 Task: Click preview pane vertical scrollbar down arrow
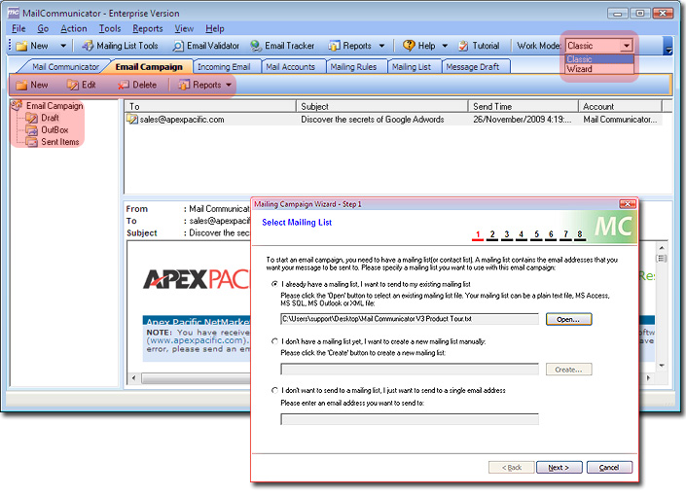pyautogui.click(x=662, y=366)
